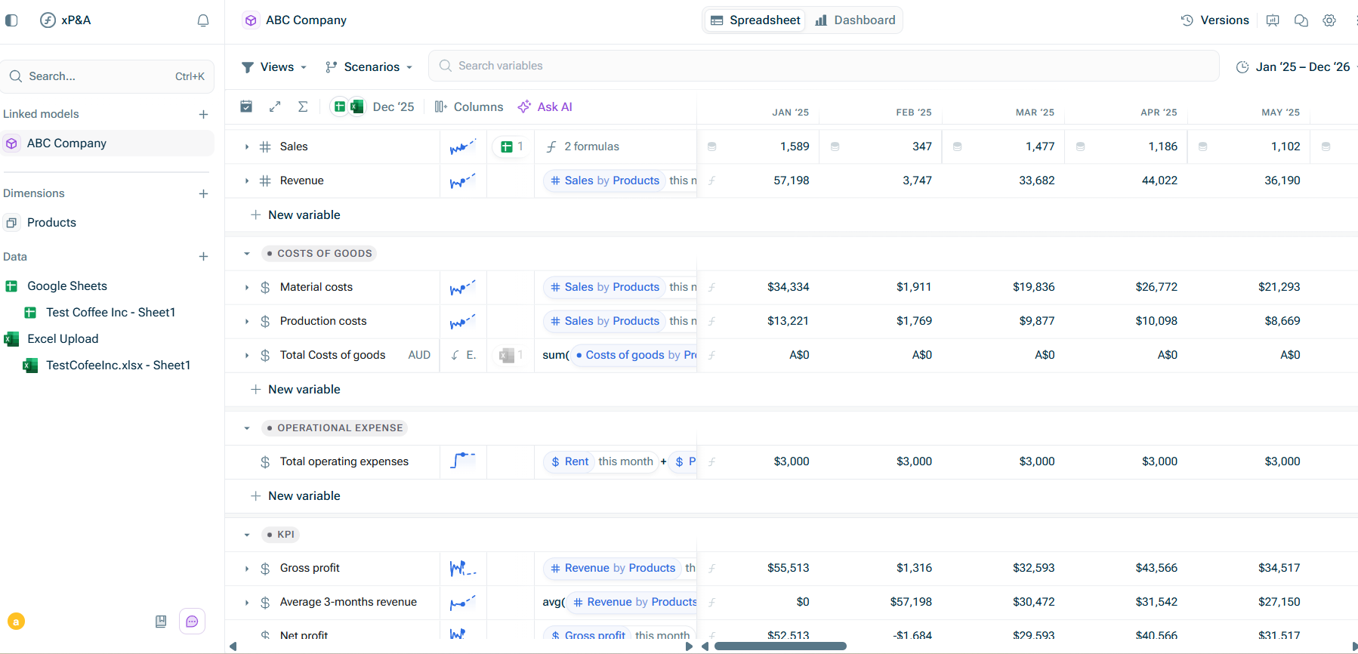Click the Search variables field
Image resolution: width=1358 pixels, height=654 pixels.
[x=823, y=66]
